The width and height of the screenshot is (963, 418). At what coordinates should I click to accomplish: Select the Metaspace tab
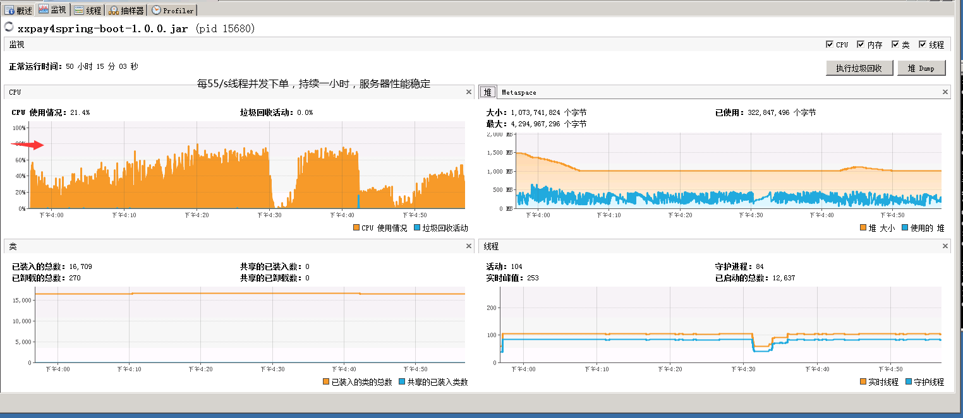tap(519, 92)
